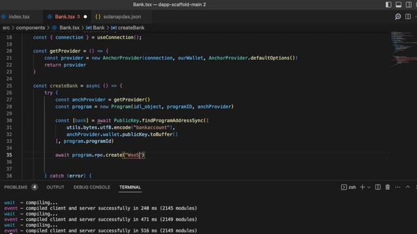
Task: Click line number 30 in the gutter
Action: [9, 120]
